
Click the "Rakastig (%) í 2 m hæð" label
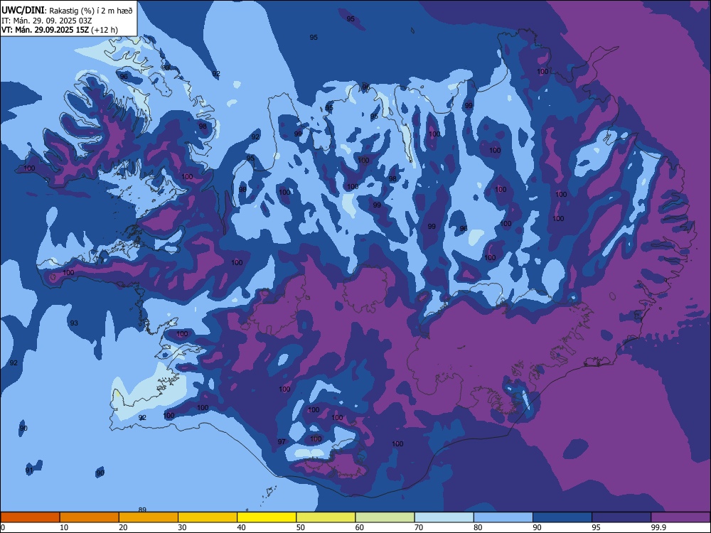91,11
